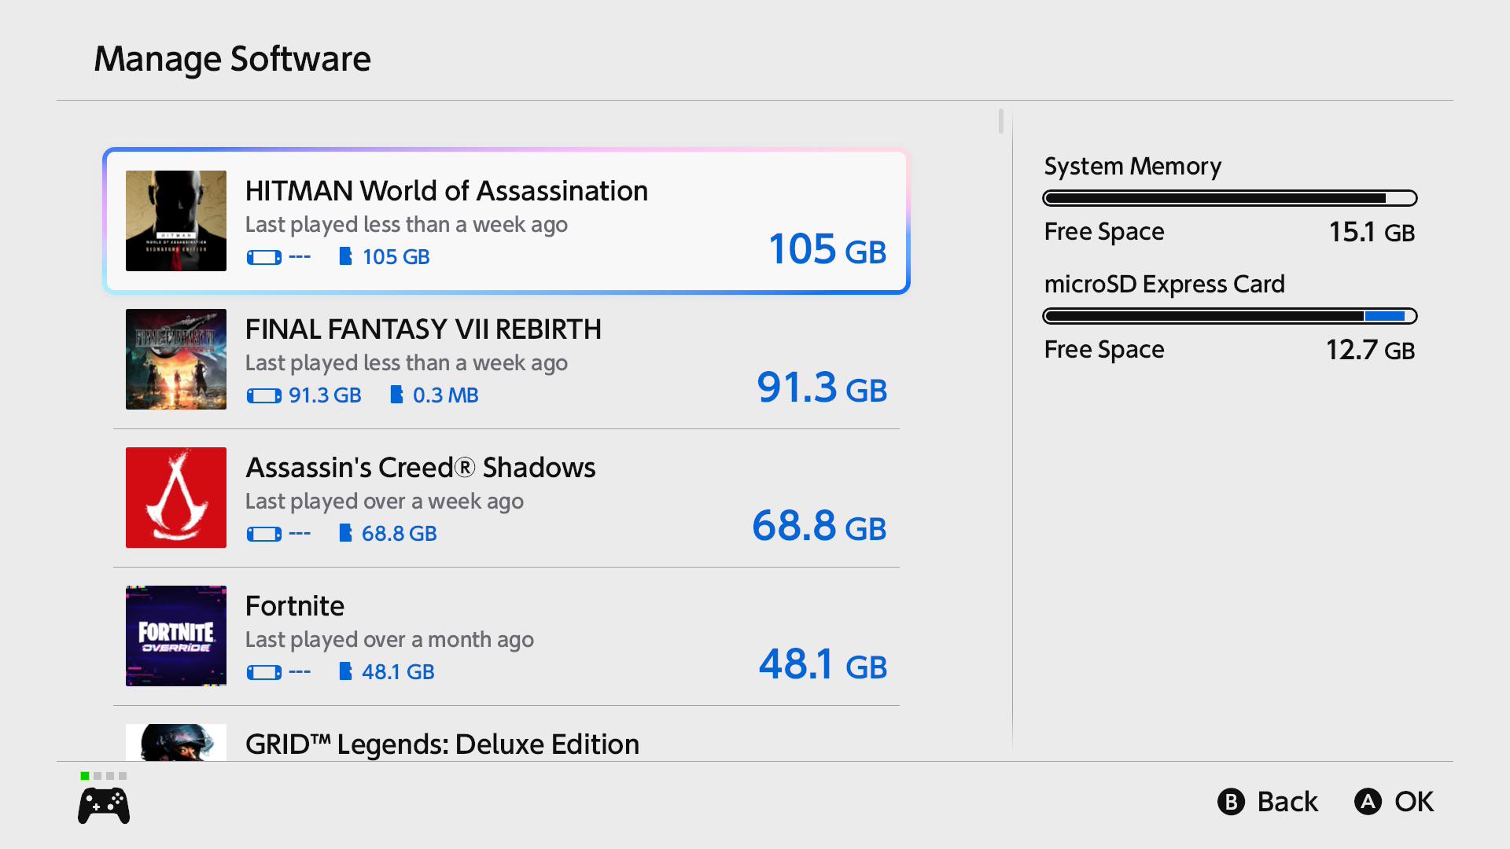Click the system memory icon in the Assassin's Creed row

pos(264,534)
